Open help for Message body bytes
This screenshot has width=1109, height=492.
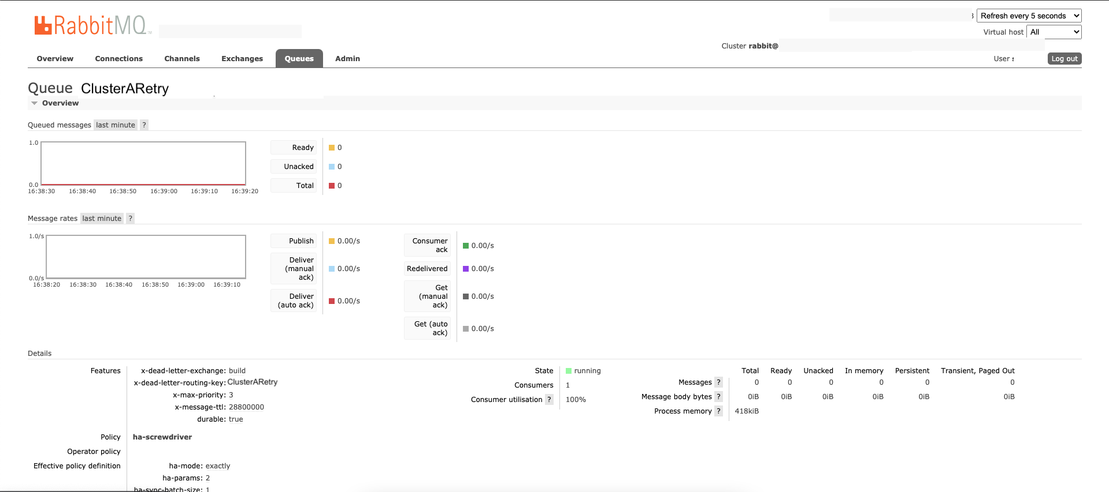(718, 397)
